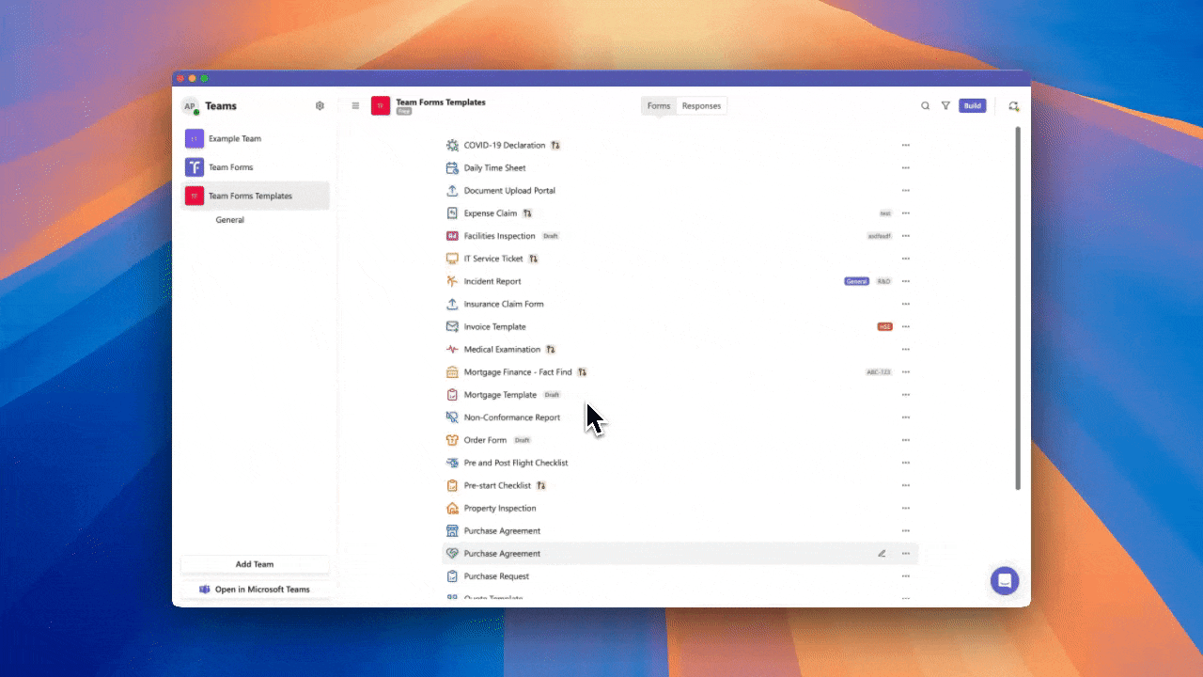
Task: Click the General tag on Incident Report
Action: (x=856, y=281)
